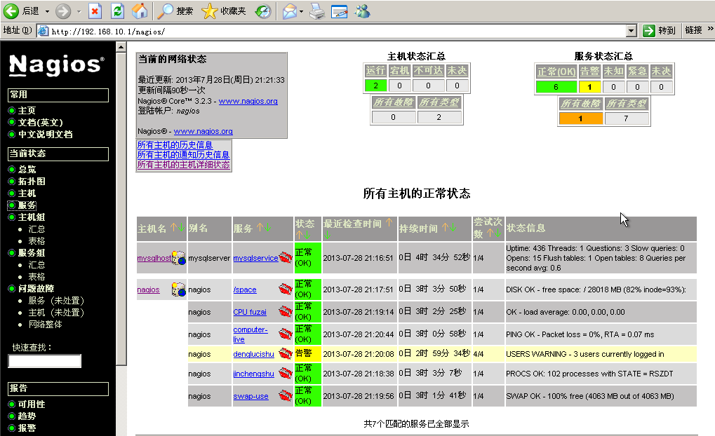715x436 pixels.
Task: Refresh the page with green arrows icon
Action: [118, 11]
